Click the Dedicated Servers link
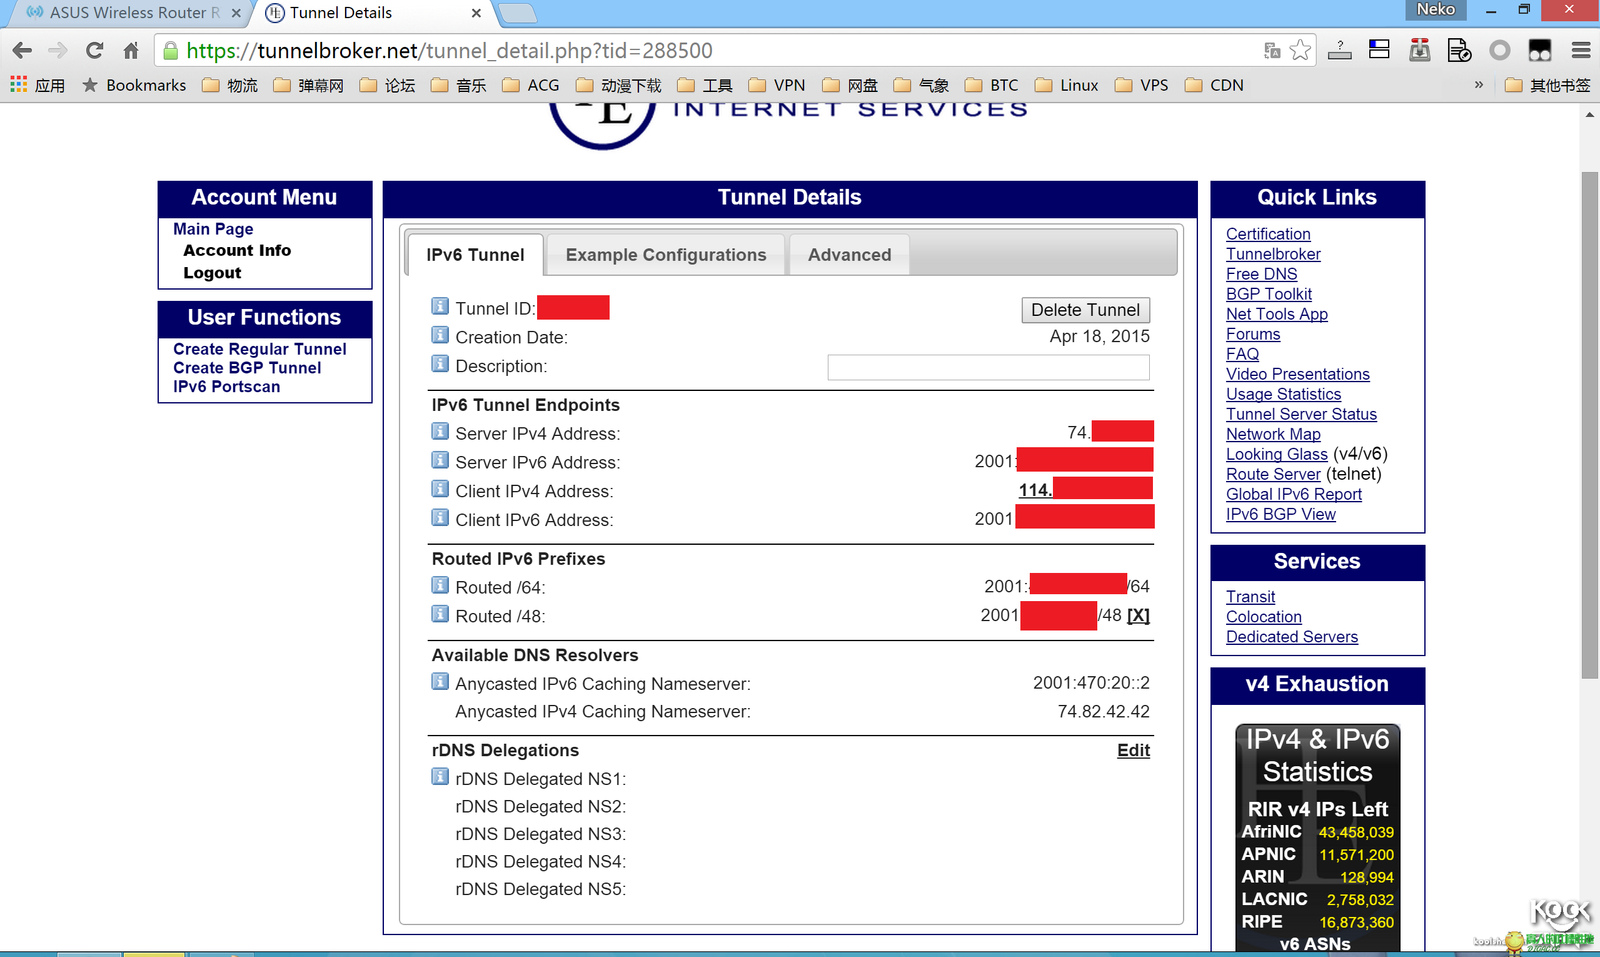This screenshot has height=957, width=1600. (1292, 637)
